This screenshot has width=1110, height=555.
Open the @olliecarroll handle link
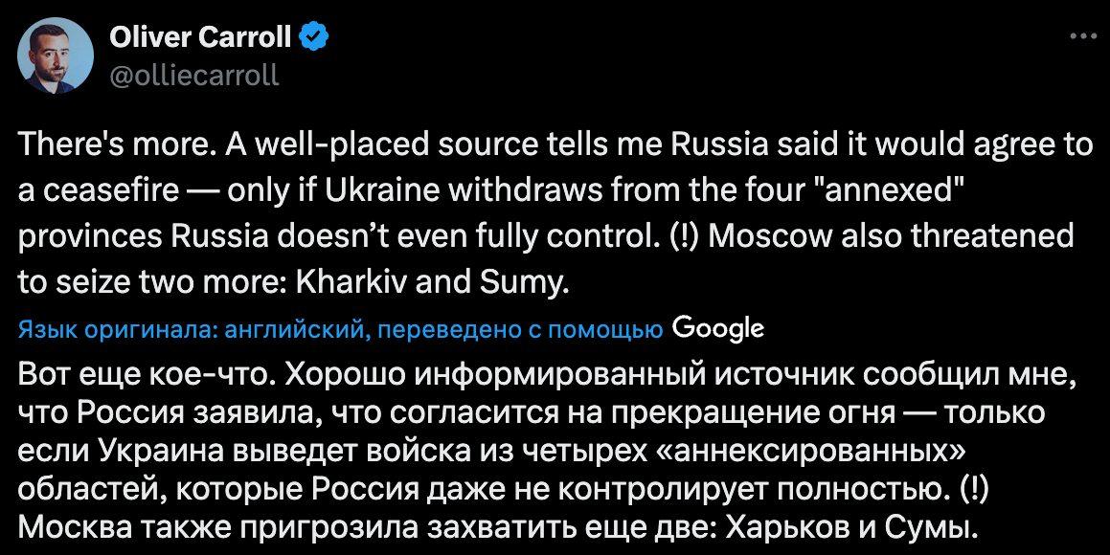(x=195, y=74)
